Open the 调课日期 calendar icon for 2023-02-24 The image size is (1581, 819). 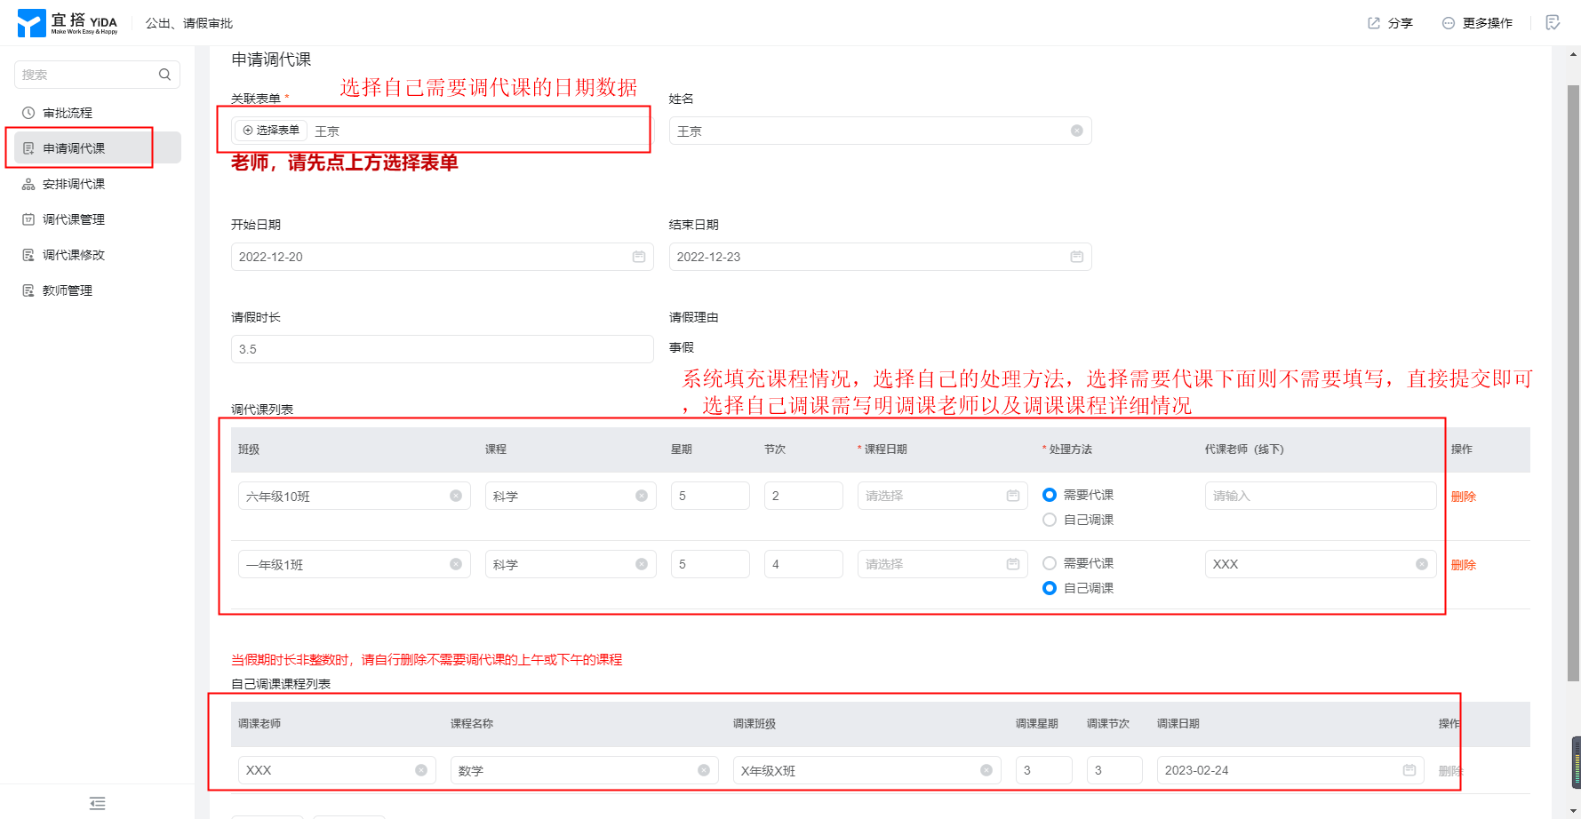[x=1409, y=770]
